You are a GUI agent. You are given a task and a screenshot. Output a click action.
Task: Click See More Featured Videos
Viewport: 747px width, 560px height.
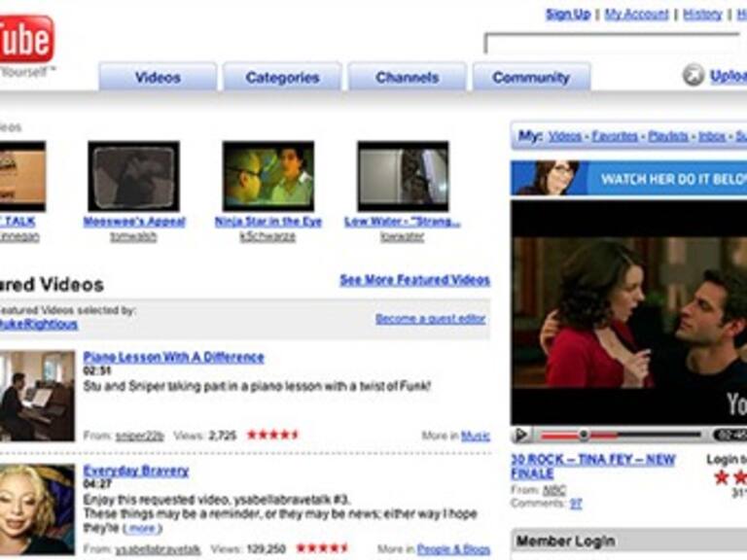pos(415,280)
